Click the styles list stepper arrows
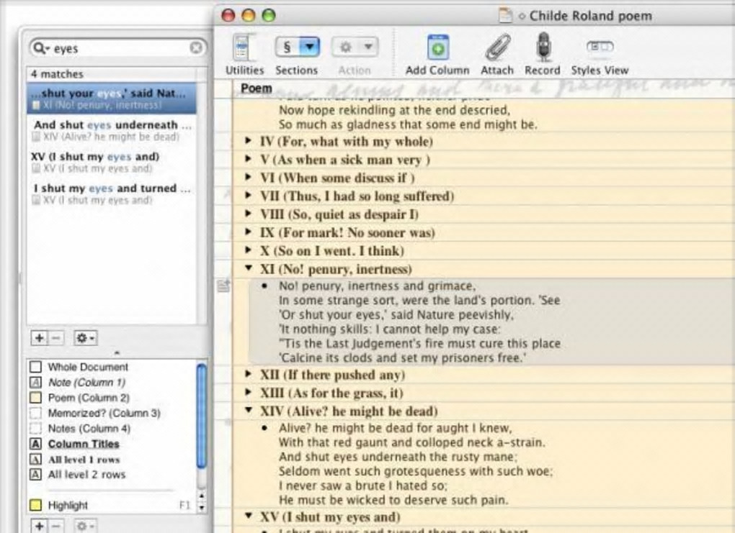 point(202,501)
